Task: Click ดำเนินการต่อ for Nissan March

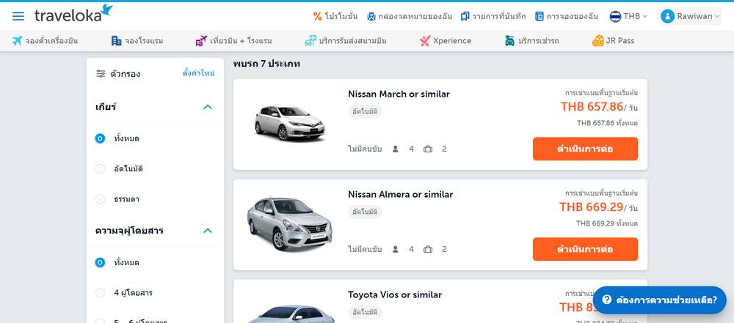Action: pos(585,149)
